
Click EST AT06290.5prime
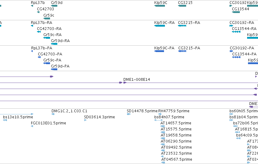(x=163, y=144)
